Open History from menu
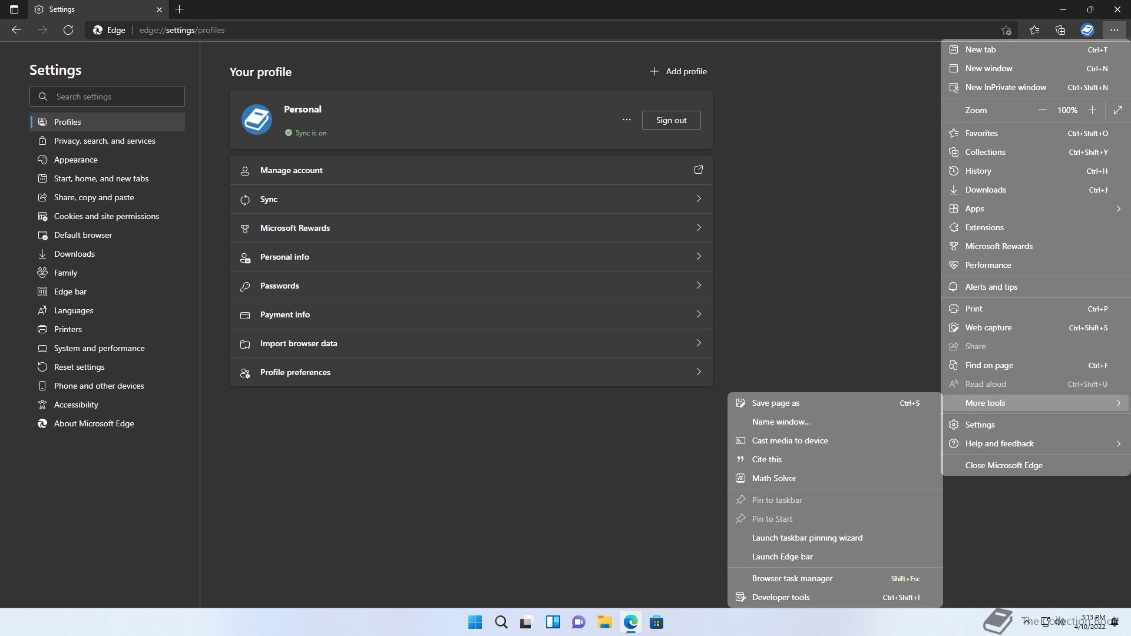Image resolution: width=1131 pixels, height=636 pixels. pyautogui.click(x=1036, y=171)
